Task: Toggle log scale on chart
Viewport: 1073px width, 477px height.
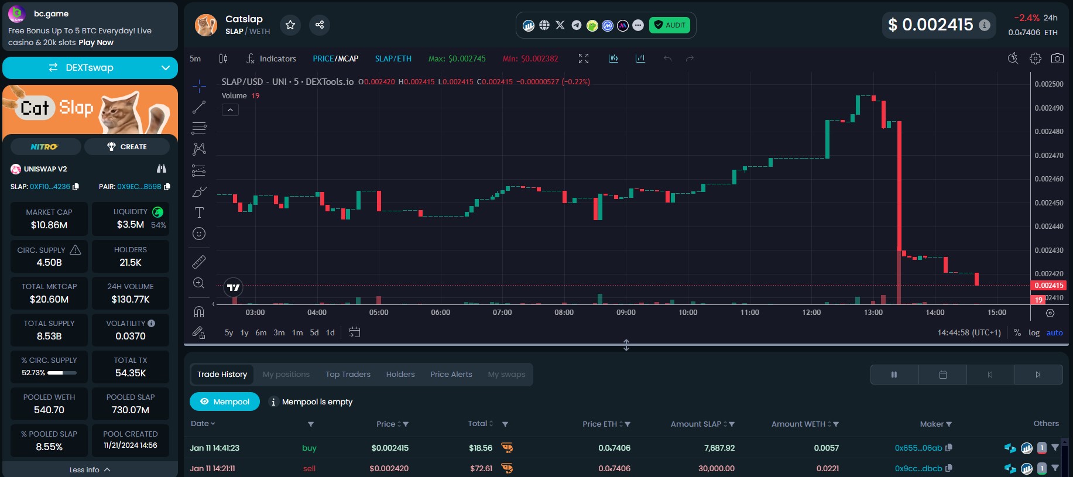Action: pyautogui.click(x=1034, y=332)
